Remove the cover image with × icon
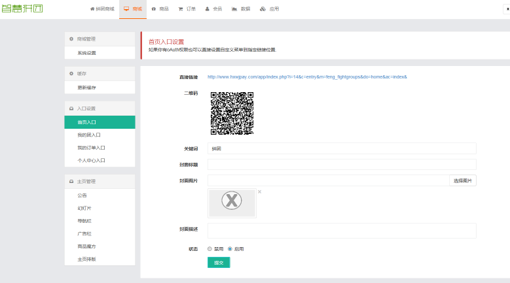Screen dimensions: 510x283 (x=259, y=191)
